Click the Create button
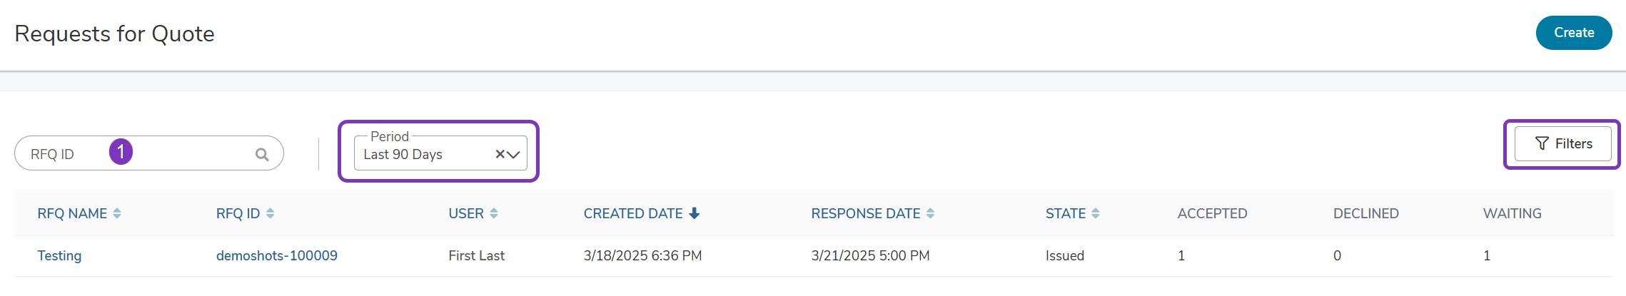This screenshot has width=1626, height=296. pyautogui.click(x=1574, y=33)
